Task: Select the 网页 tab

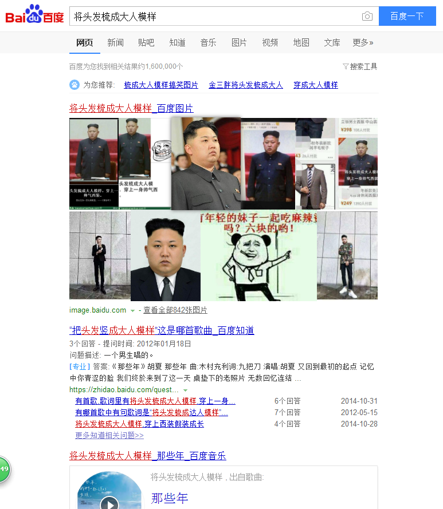Action: (x=84, y=42)
